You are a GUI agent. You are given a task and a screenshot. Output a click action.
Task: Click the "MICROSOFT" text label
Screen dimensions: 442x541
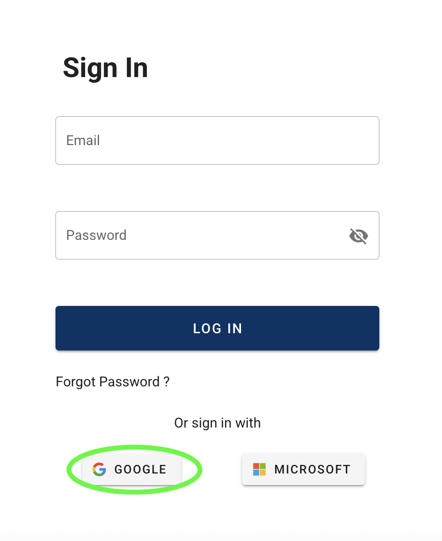(x=312, y=469)
